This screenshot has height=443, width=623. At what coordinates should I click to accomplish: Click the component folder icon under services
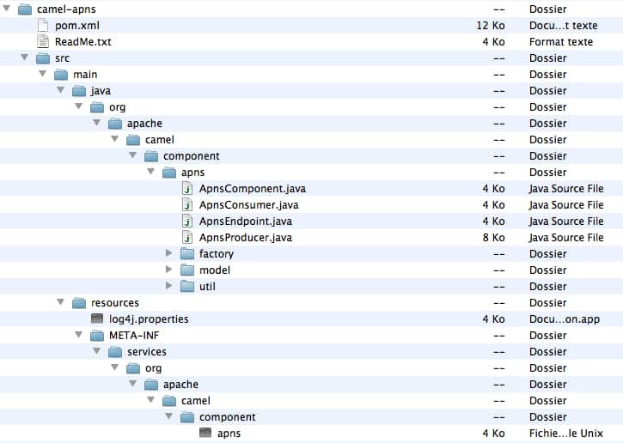tap(187, 416)
